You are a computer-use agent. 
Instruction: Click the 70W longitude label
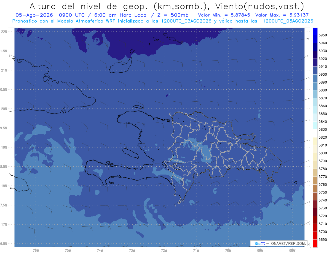(x=228, y=250)
